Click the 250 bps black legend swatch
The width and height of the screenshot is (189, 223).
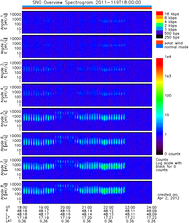click(160, 36)
